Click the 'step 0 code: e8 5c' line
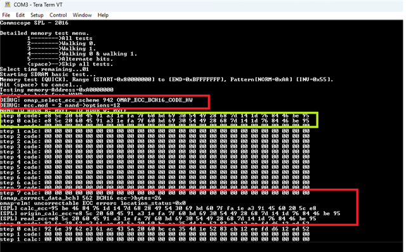Image resolution: width=406 pixels, height=252 pixels. coord(155,116)
